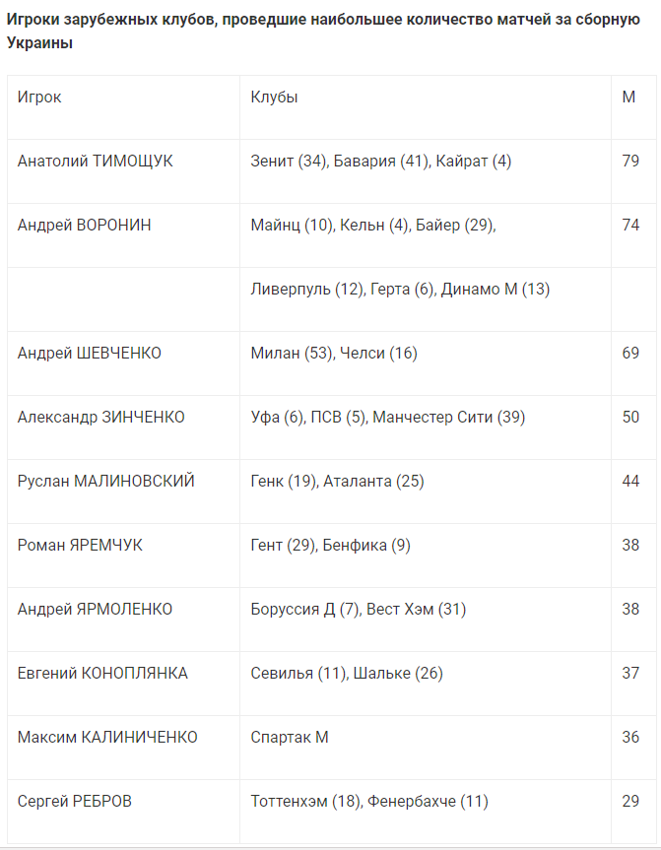Select the Евгений КОНОПЛЯНКА name cell
This screenshot has height=850, width=661.
click(x=102, y=674)
